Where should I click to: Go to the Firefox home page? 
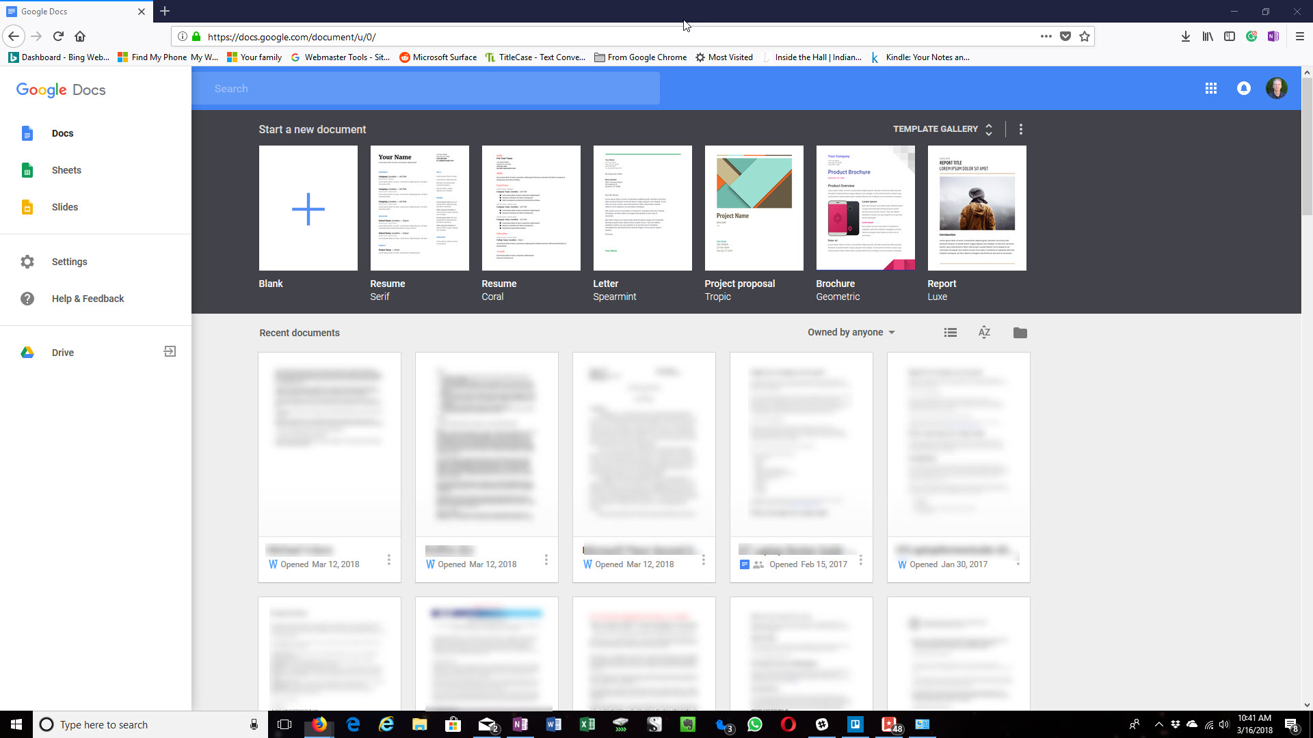pyautogui.click(x=80, y=36)
